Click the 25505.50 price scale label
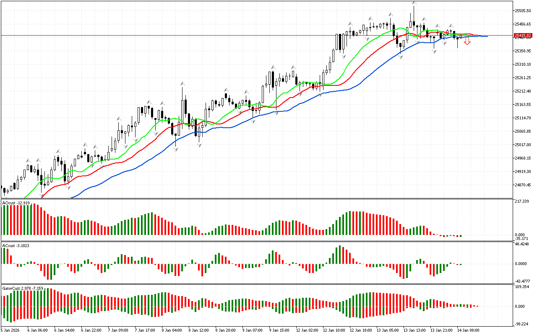This screenshot has height=335, width=537. point(522,10)
